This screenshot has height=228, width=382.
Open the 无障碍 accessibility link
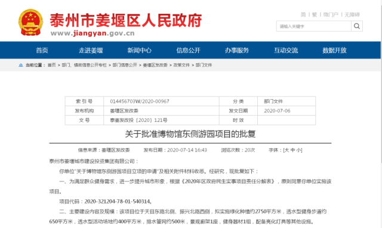pyautogui.click(x=352, y=14)
